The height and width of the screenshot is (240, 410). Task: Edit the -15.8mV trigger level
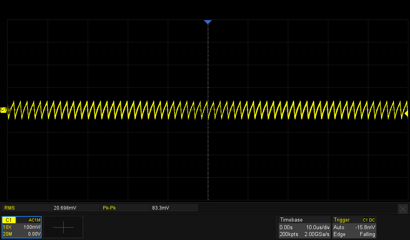tap(365, 227)
